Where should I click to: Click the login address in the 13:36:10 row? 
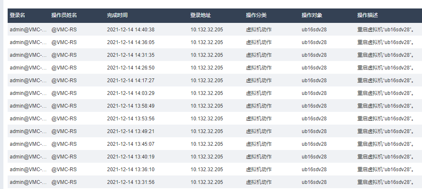click(x=207, y=170)
